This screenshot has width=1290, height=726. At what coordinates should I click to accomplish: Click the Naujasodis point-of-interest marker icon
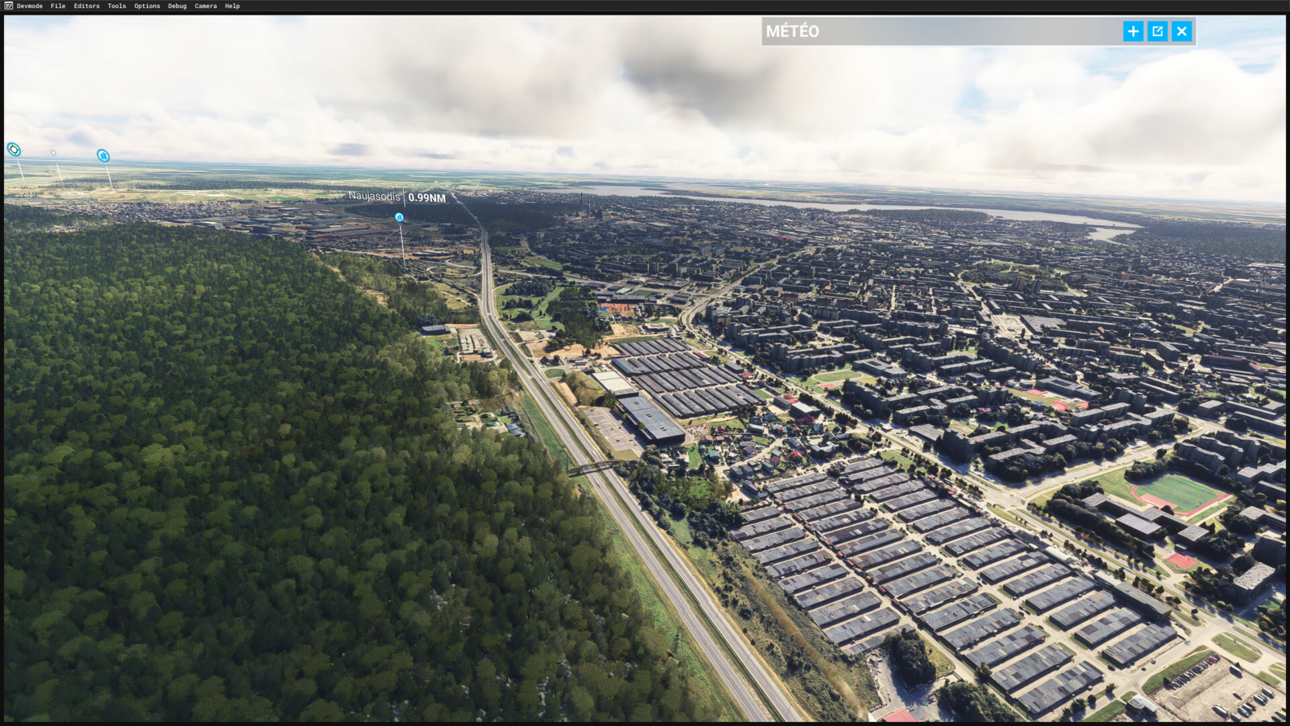point(399,217)
